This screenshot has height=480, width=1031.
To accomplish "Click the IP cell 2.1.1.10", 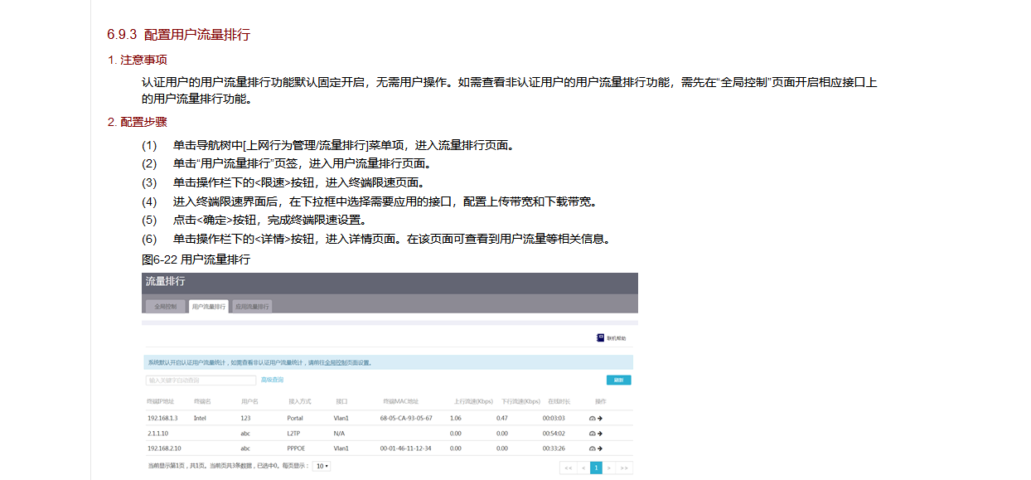I will tap(157, 434).
